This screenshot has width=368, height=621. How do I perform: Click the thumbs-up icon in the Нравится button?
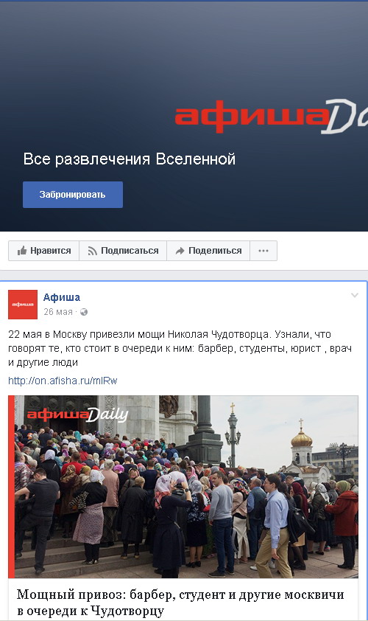(x=22, y=251)
